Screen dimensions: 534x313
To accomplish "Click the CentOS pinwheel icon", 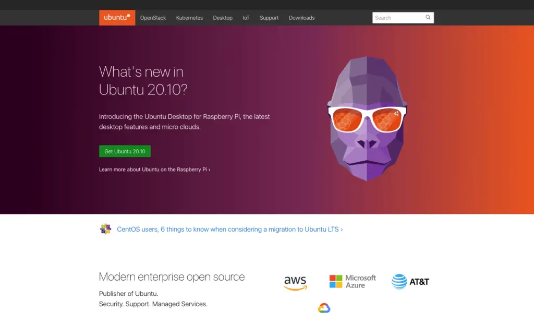I will (x=105, y=229).
